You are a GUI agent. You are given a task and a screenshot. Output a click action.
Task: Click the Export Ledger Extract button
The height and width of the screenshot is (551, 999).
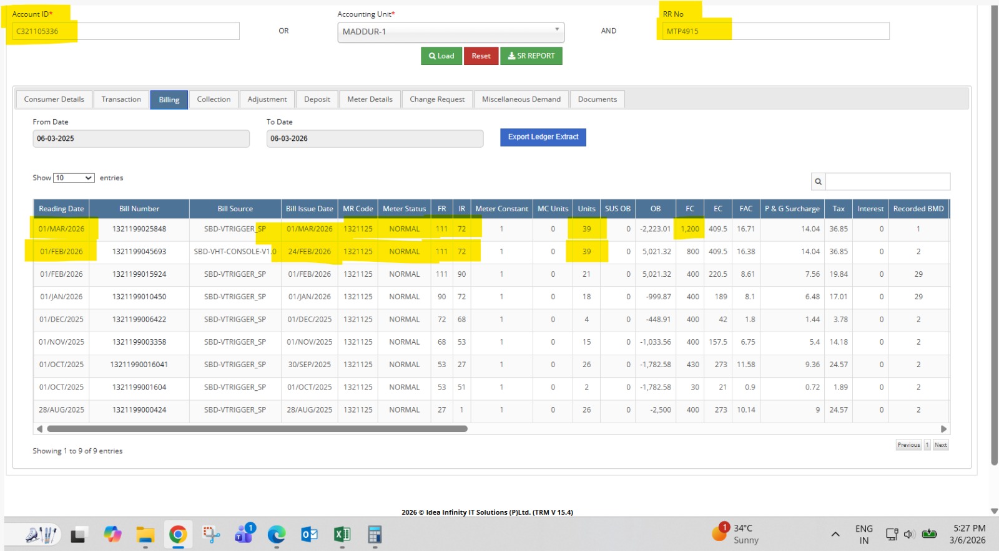pos(543,137)
